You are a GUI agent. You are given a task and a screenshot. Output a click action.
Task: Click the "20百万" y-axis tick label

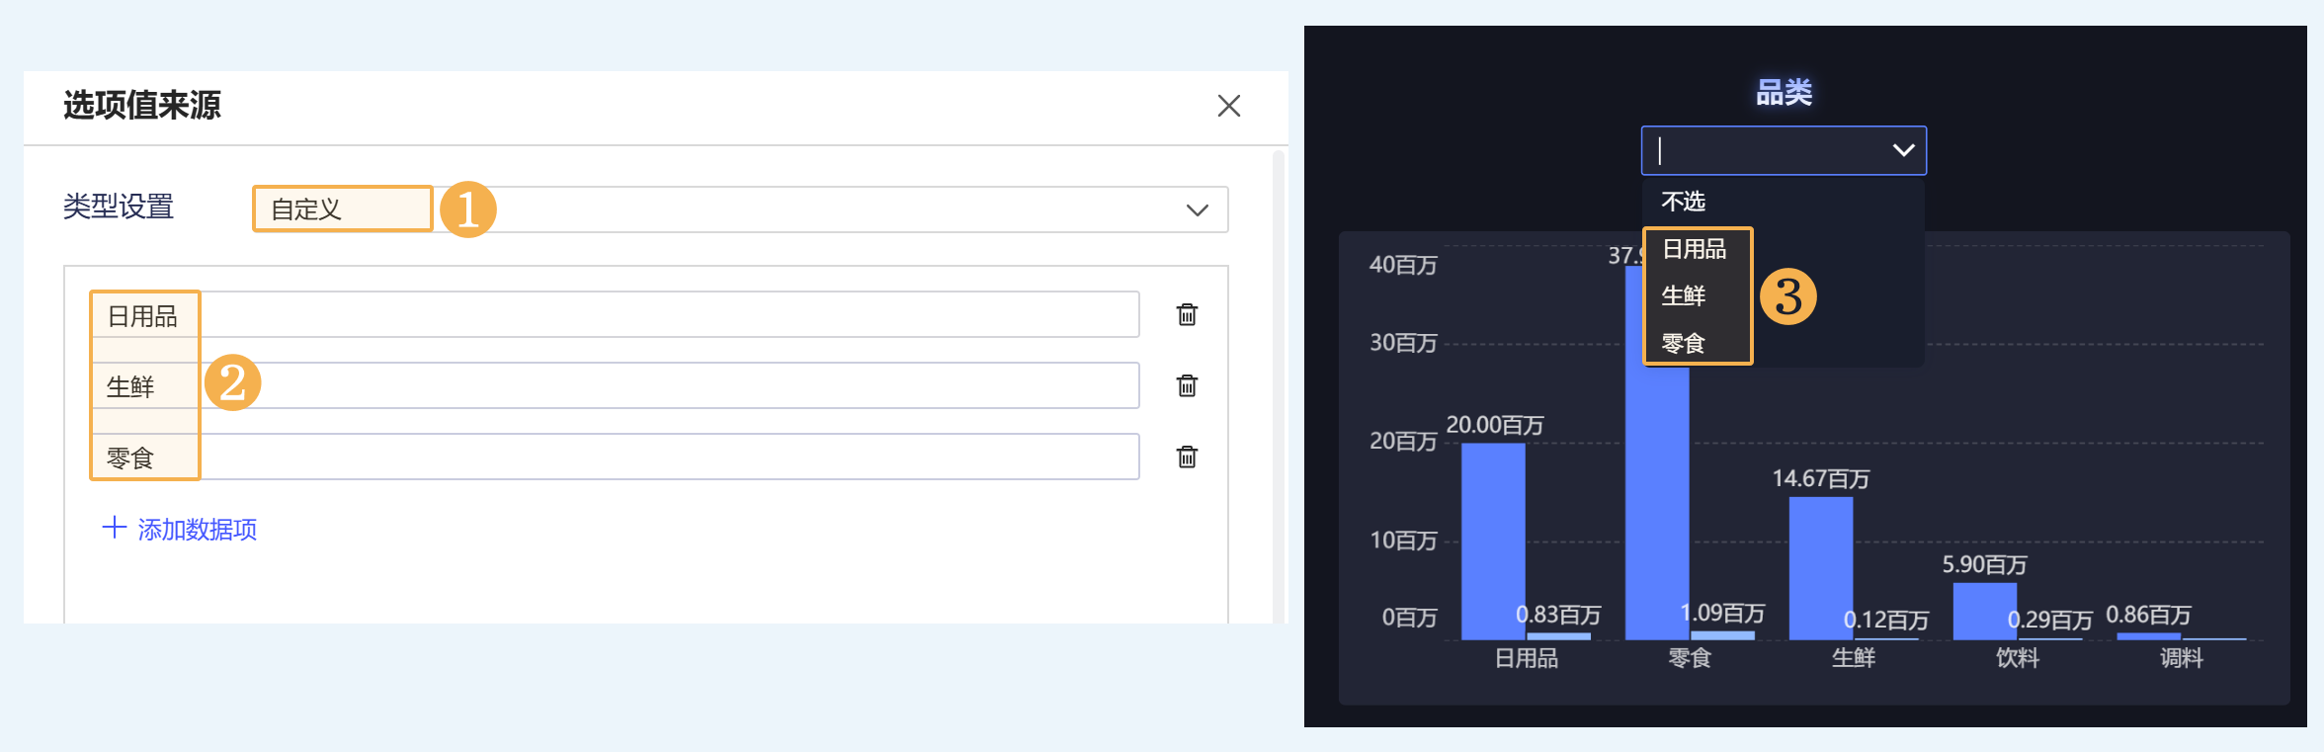click(x=1403, y=441)
